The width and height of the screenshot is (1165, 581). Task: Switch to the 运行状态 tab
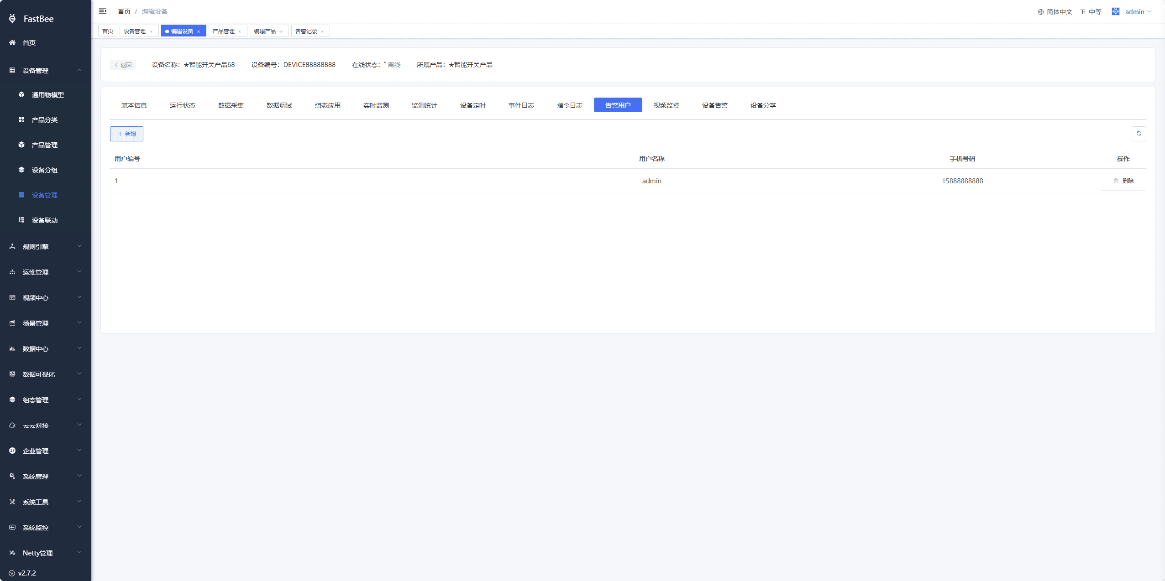[182, 105]
